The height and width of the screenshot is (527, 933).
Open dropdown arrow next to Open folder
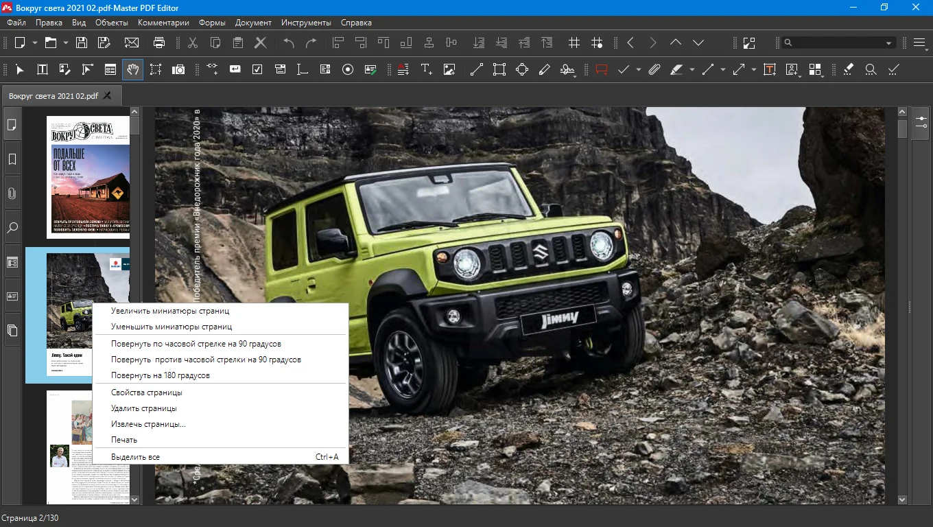tap(66, 43)
